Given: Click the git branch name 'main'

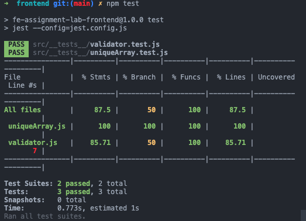Looking at the screenshot, I should coord(81,4).
